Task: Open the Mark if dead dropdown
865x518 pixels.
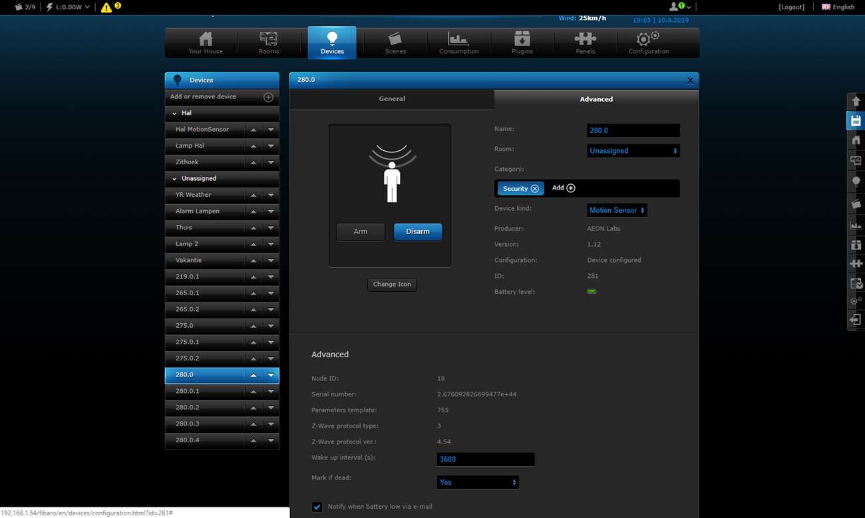Action: coord(477,482)
